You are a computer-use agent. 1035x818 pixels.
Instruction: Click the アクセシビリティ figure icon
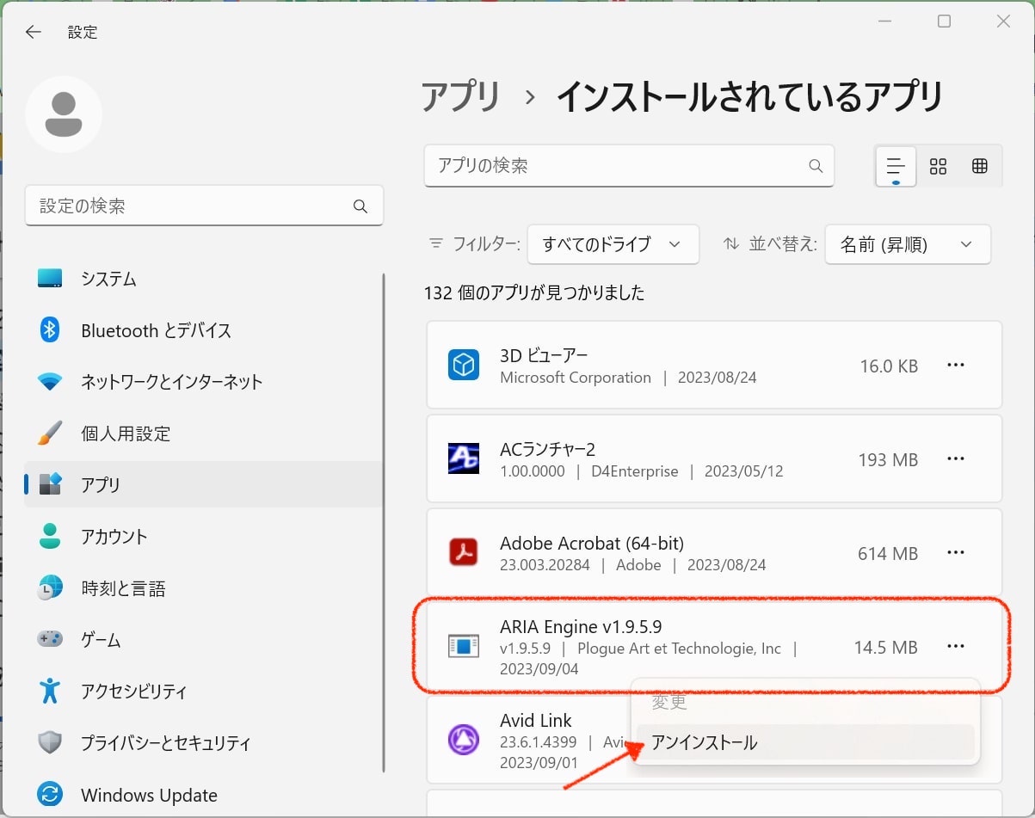(x=50, y=691)
